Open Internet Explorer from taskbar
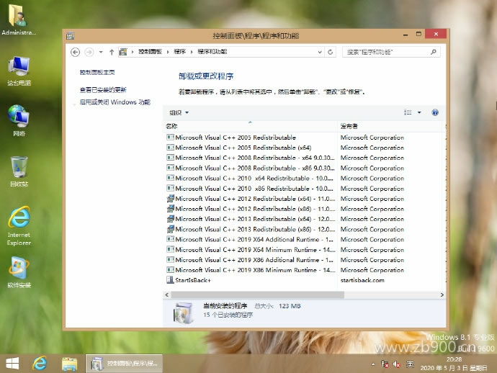This screenshot has height=373, width=497. point(40,364)
